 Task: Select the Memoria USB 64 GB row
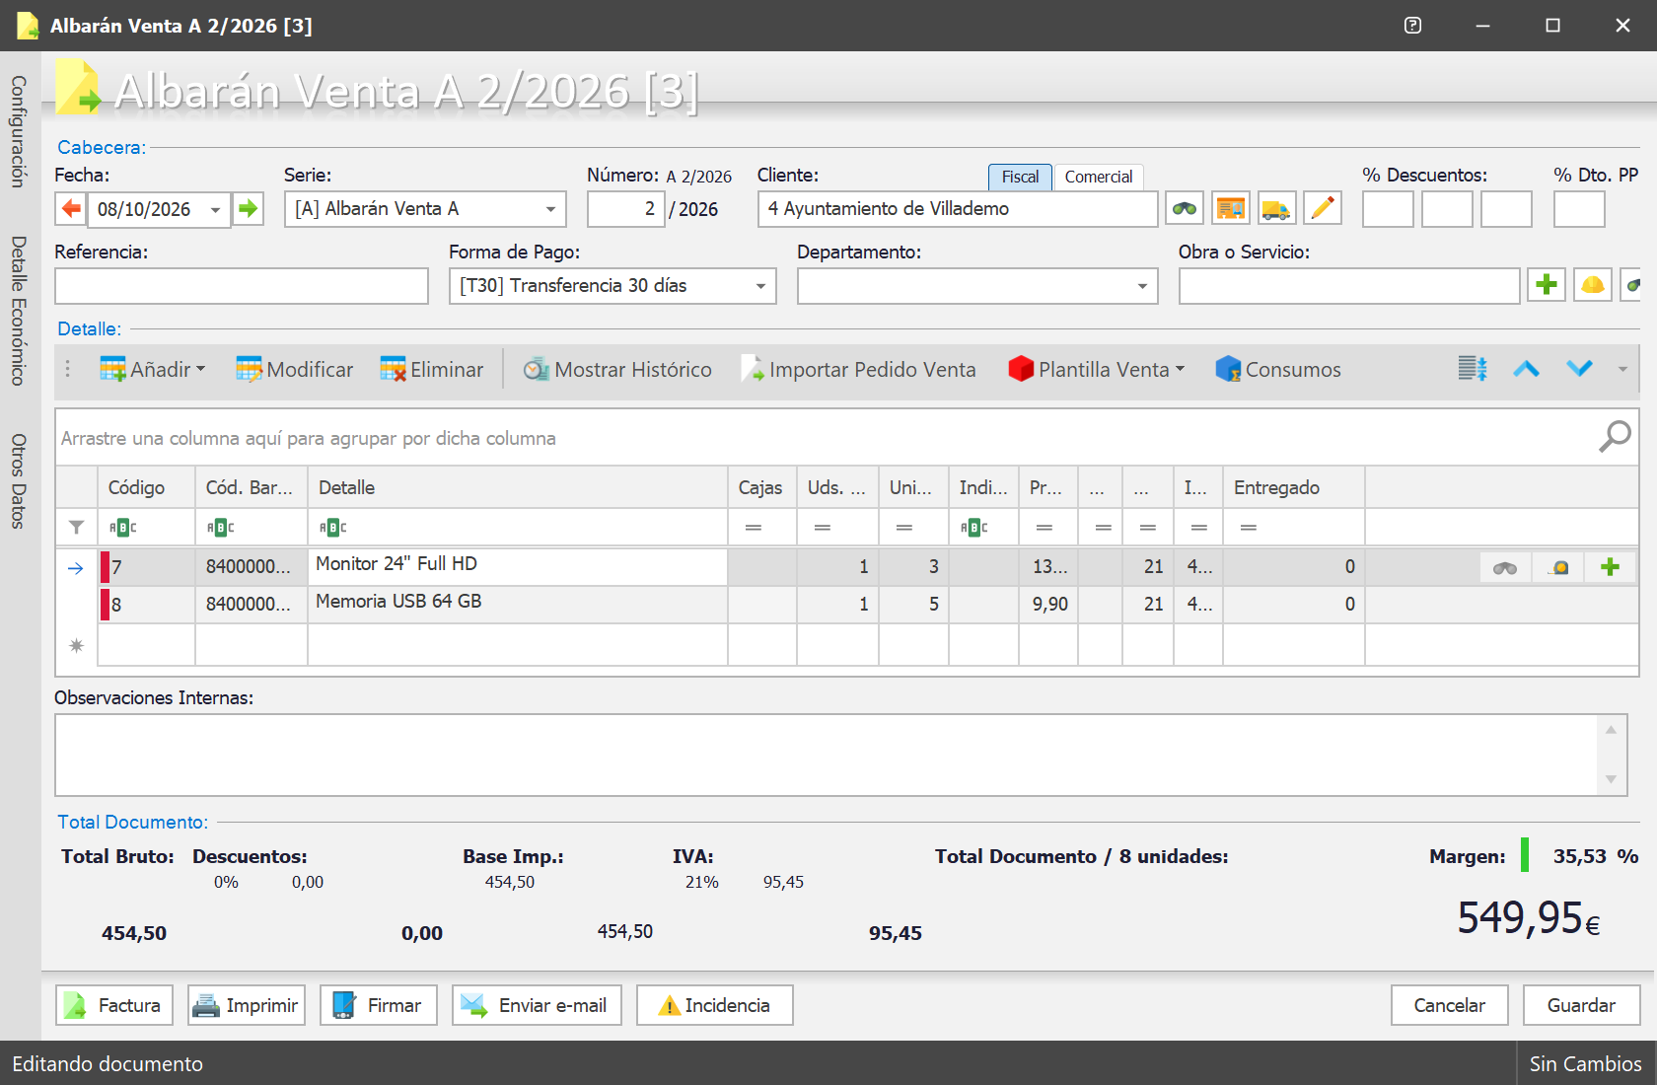point(848,605)
